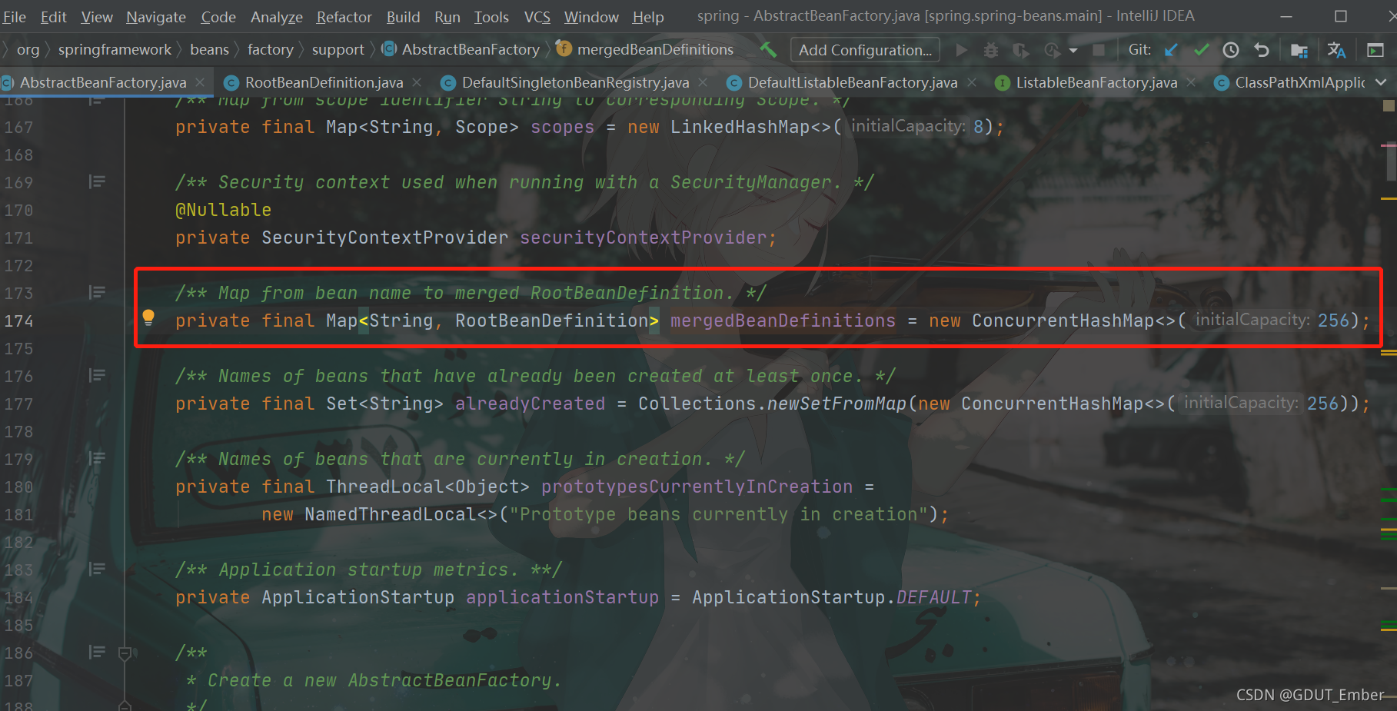Switch to DefaultListableBeanFactory.java tab
This screenshot has width=1397, height=711.
coord(853,82)
